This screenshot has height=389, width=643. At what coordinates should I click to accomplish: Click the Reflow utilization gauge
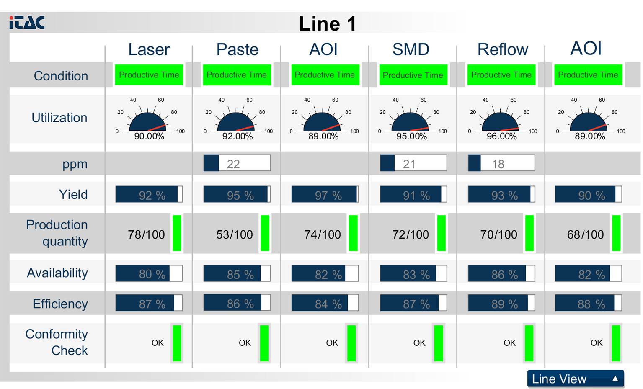tap(501, 121)
